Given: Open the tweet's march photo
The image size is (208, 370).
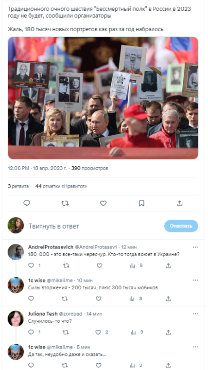Looking at the screenshot, I should 103,98.
